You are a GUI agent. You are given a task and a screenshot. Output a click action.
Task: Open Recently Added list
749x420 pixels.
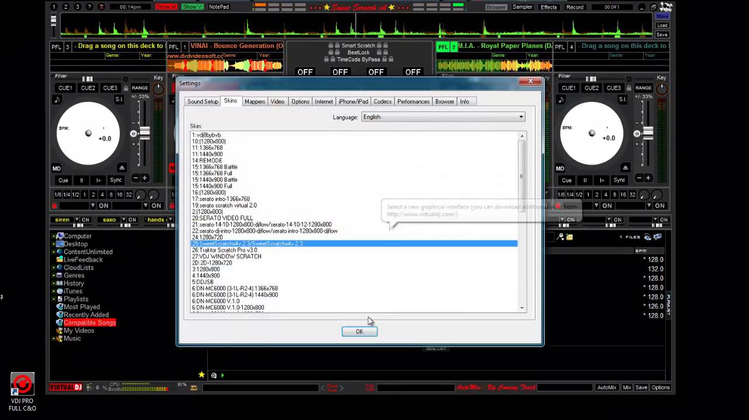pos(86,315)
